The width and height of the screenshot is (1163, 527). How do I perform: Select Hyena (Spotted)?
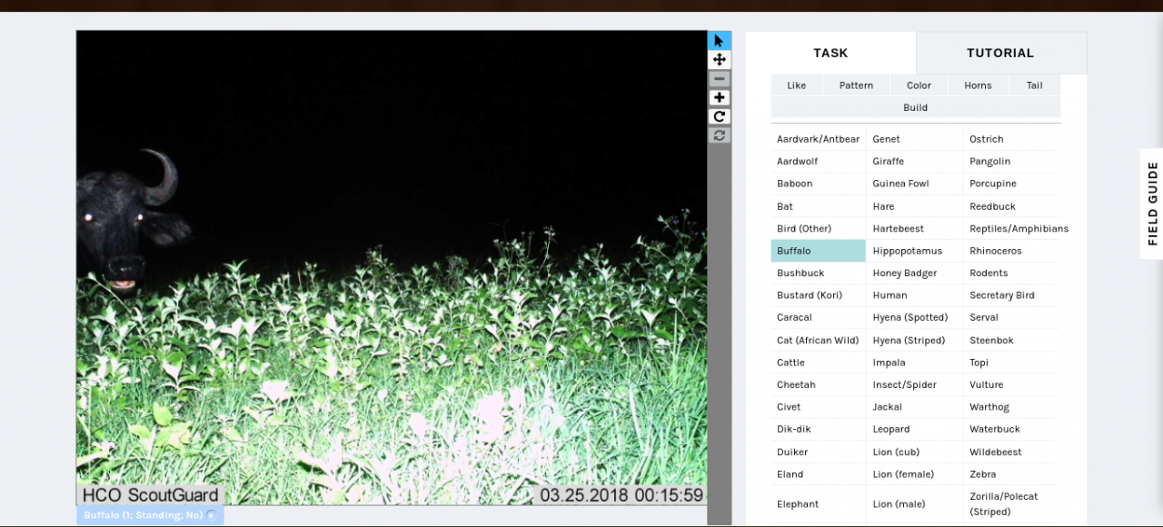(914, 317)
